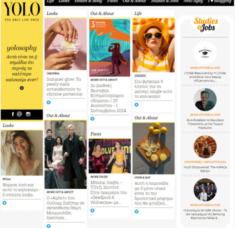Click the blue icon under the linen looks article

pyautogui.click(x=4, y=203)
